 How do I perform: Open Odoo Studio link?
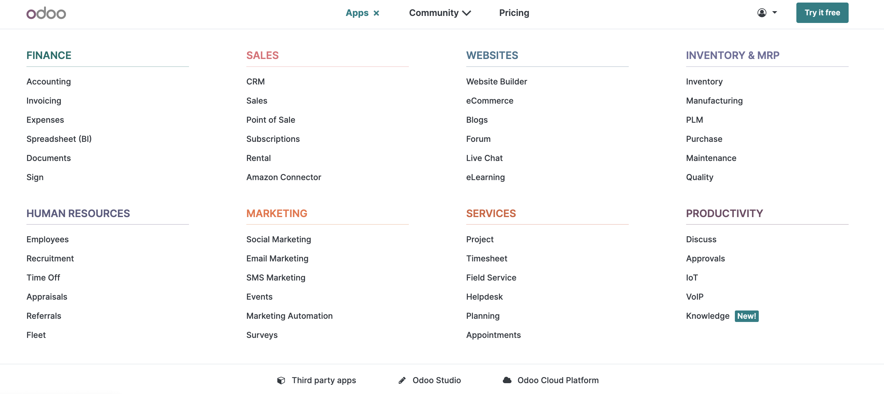437,380
